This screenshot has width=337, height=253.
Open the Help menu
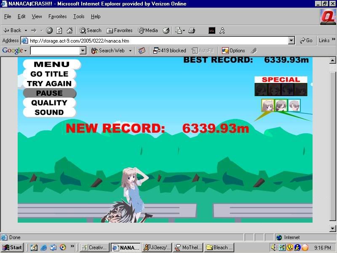96,16
